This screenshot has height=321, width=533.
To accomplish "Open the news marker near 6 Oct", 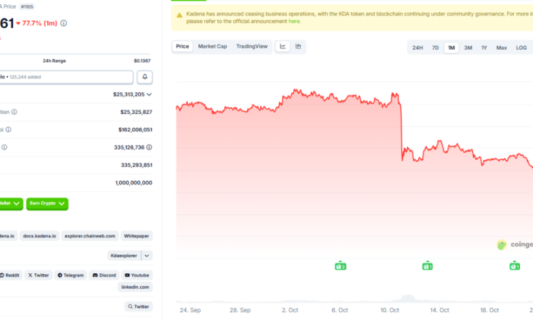I will pos(340,266).
